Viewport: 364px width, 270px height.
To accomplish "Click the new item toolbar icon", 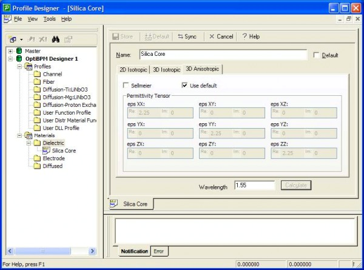I will pos(12,39).
